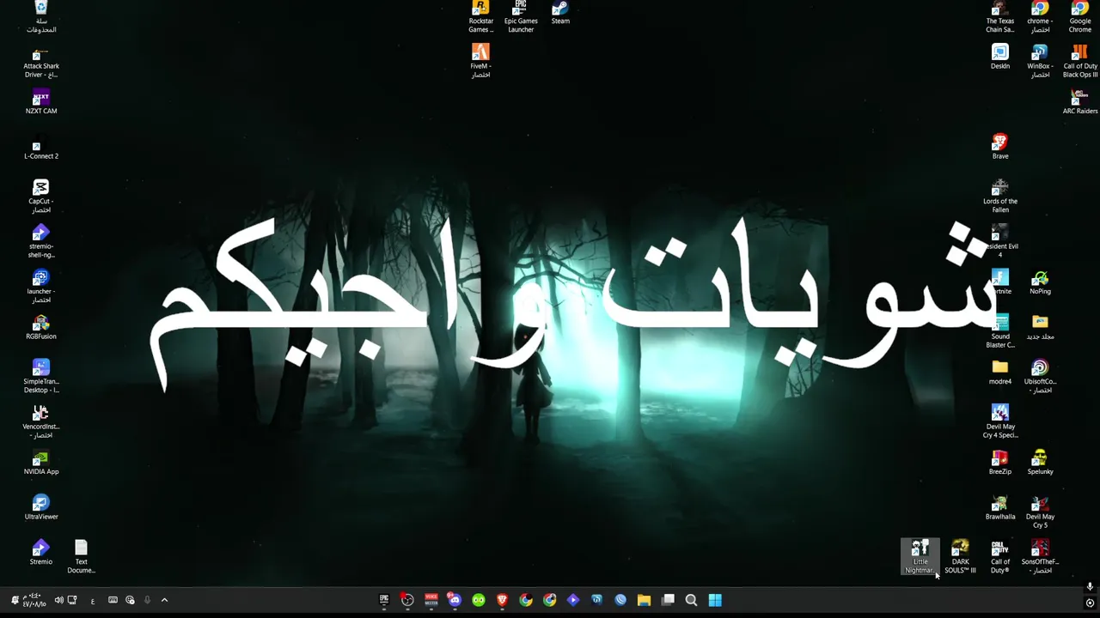The width and height of the screenshot is (1100, 618).
Task: Select the BreeZip desktop icon
Action: (1000, 463)
